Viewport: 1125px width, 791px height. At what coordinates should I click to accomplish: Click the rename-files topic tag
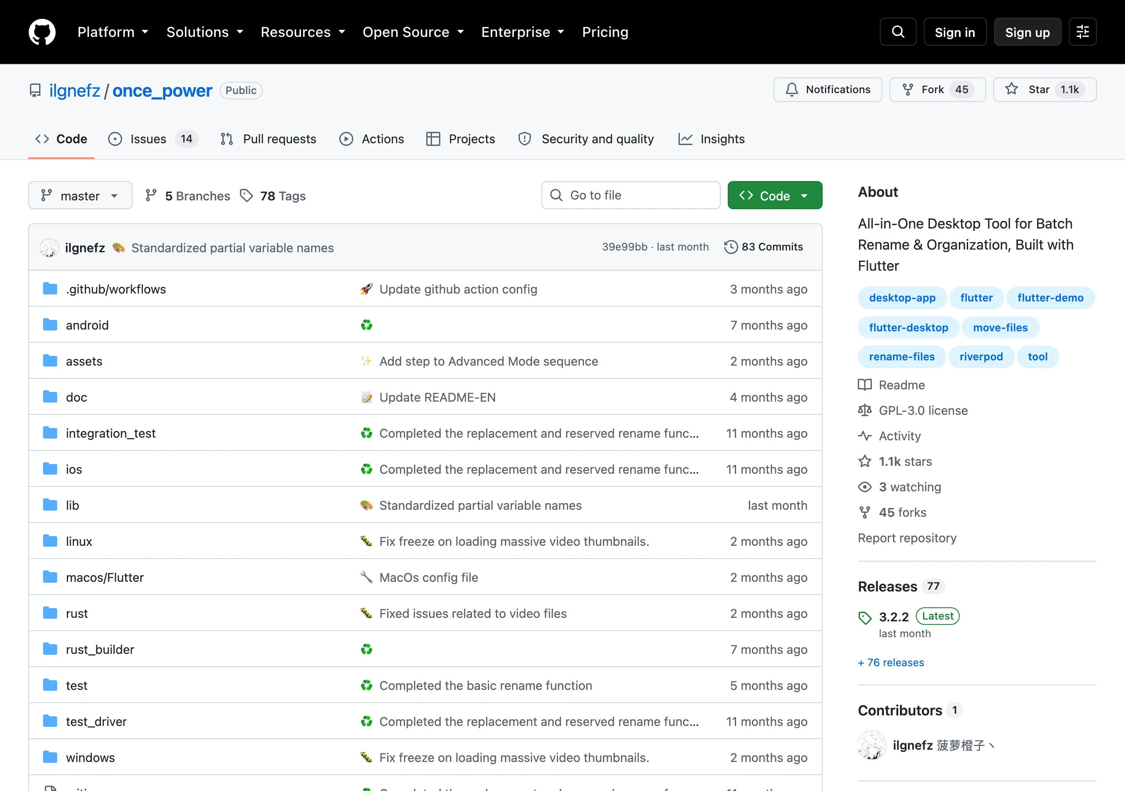point(902,357)
